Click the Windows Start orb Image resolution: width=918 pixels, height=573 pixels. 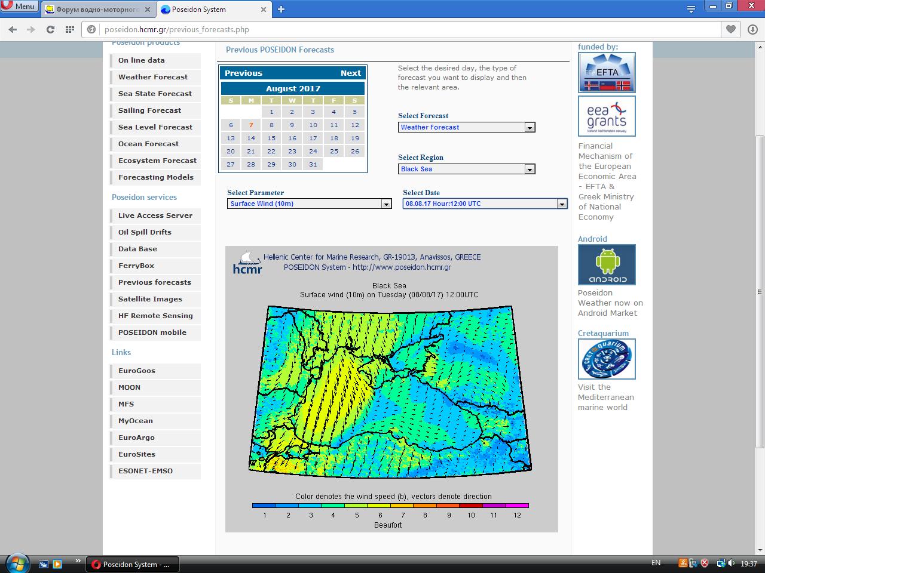point(16,562)
